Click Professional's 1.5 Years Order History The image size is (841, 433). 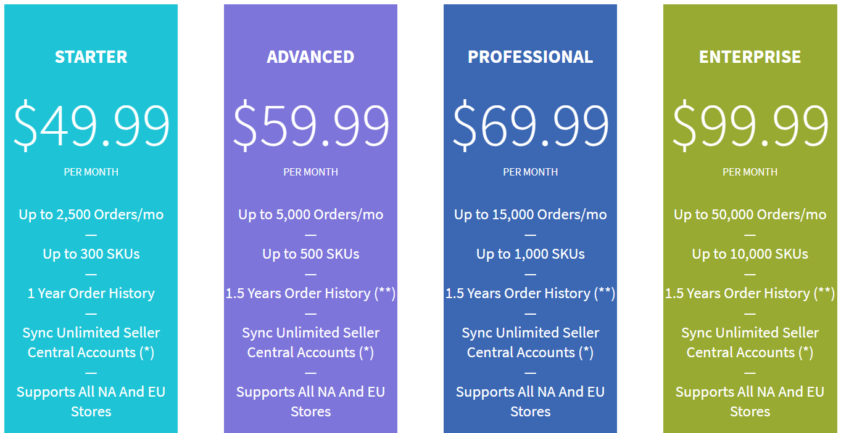pos(530,293)
